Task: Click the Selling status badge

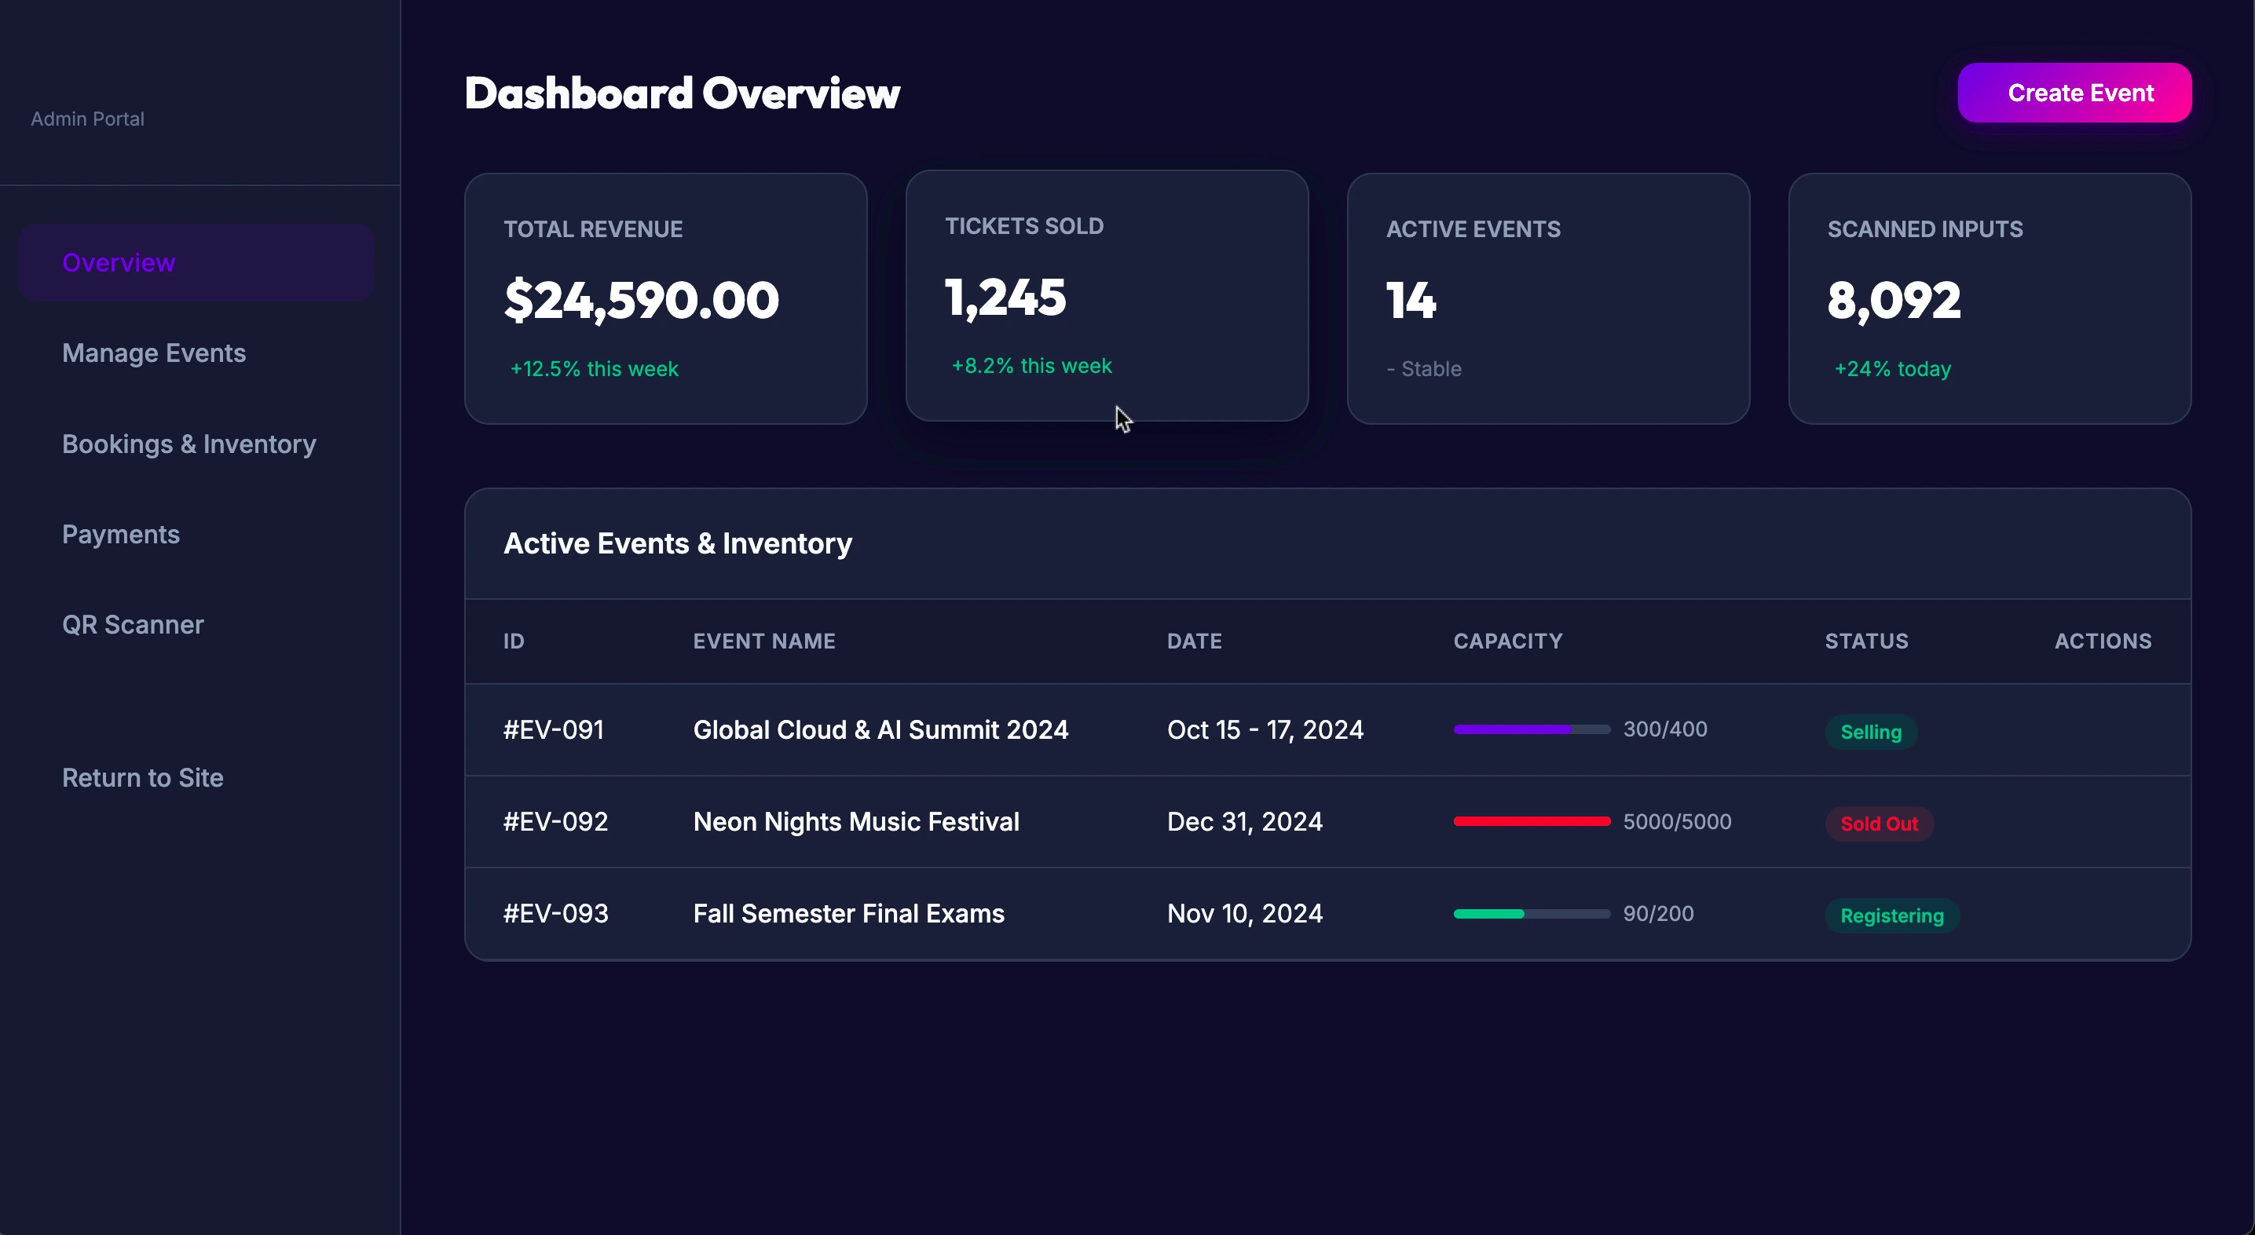Action: point(1871,732)
